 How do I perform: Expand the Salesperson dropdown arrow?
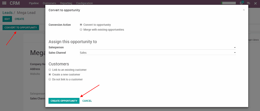[235, 47]
